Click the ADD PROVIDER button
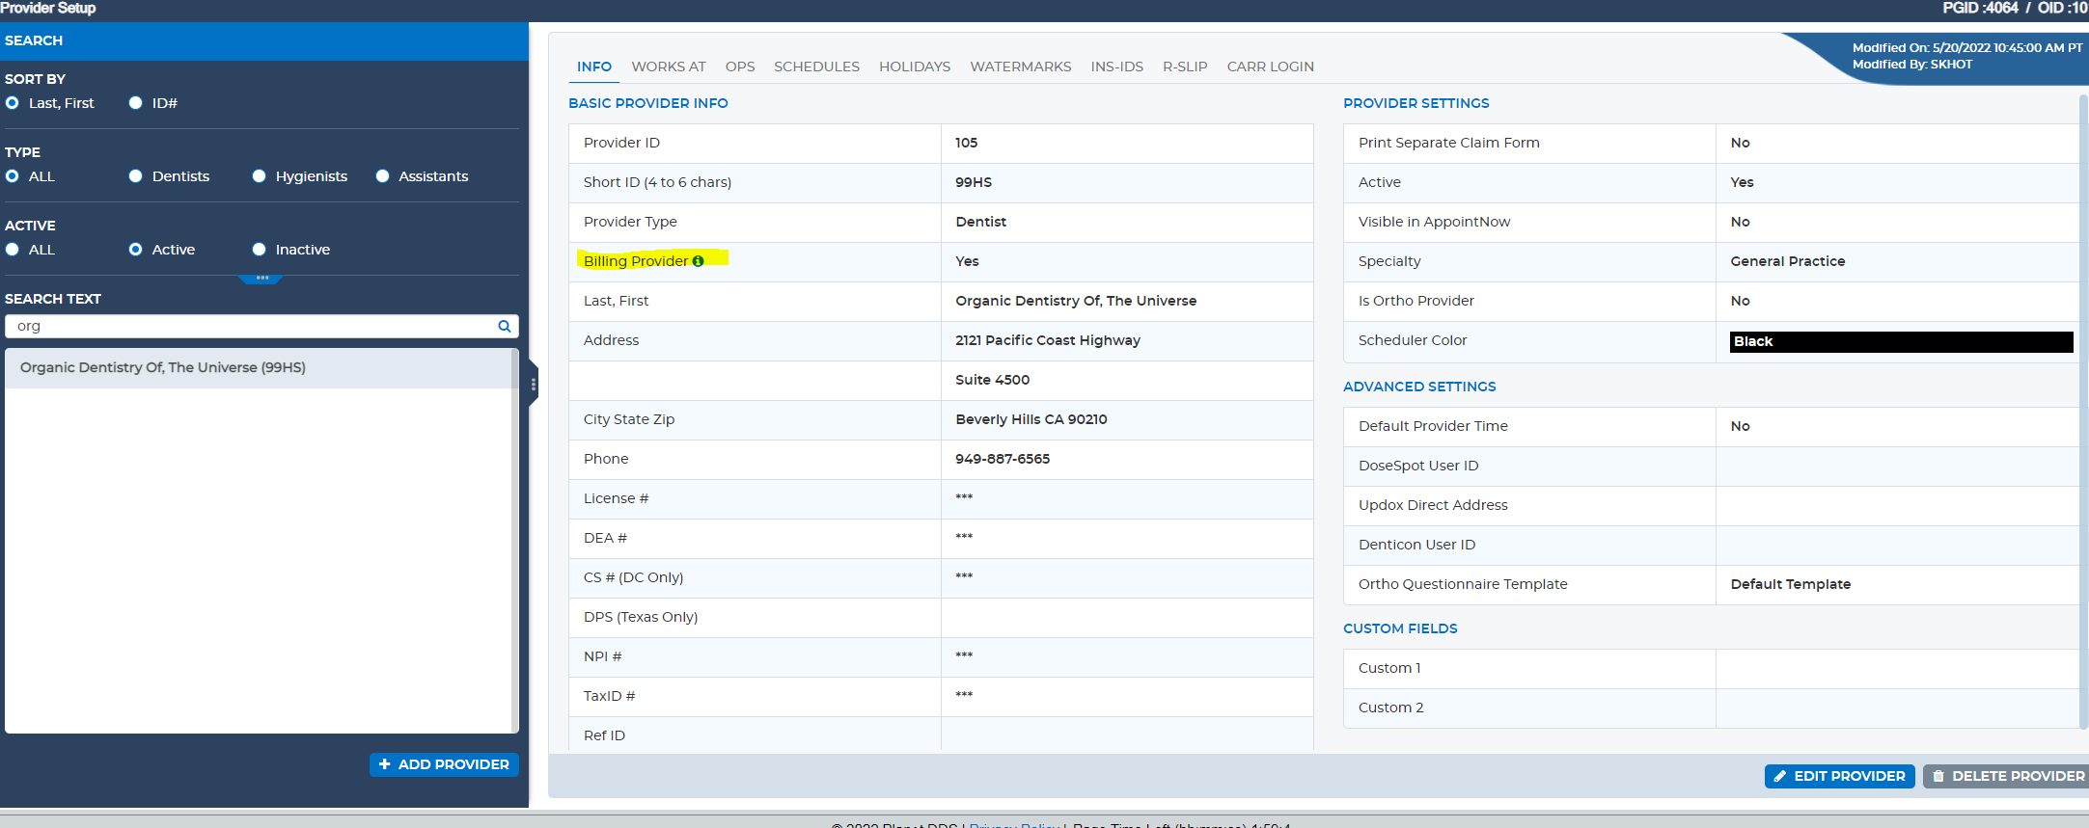 point(444,764)
